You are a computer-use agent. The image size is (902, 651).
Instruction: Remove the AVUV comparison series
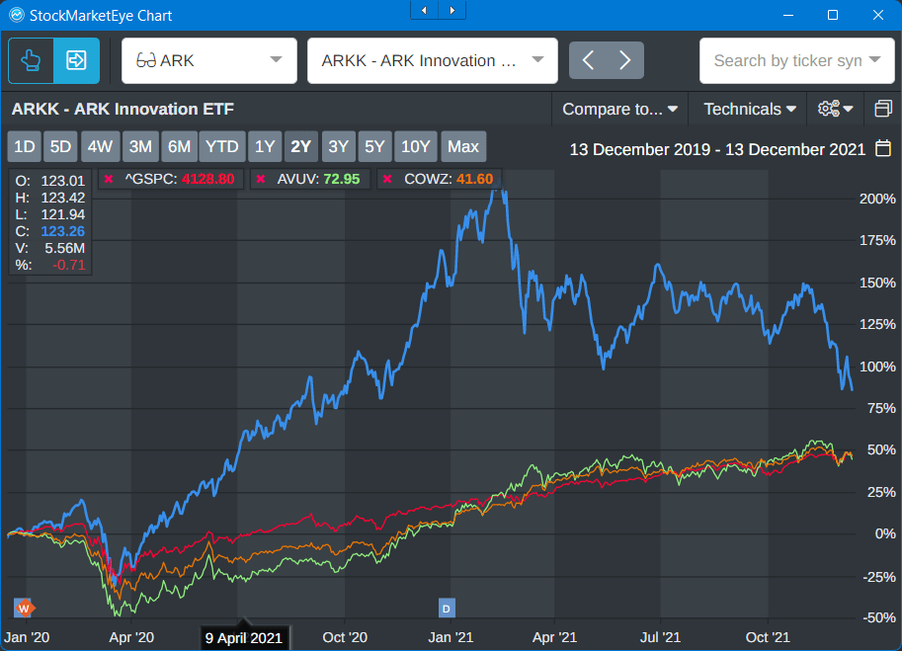click(x=261, y=179)
